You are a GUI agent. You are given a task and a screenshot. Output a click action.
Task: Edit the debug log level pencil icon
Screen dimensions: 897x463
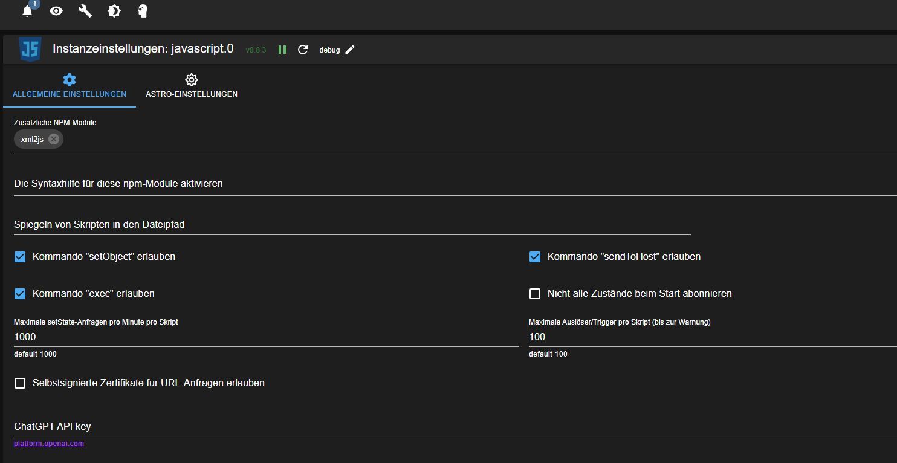(350, 50)
